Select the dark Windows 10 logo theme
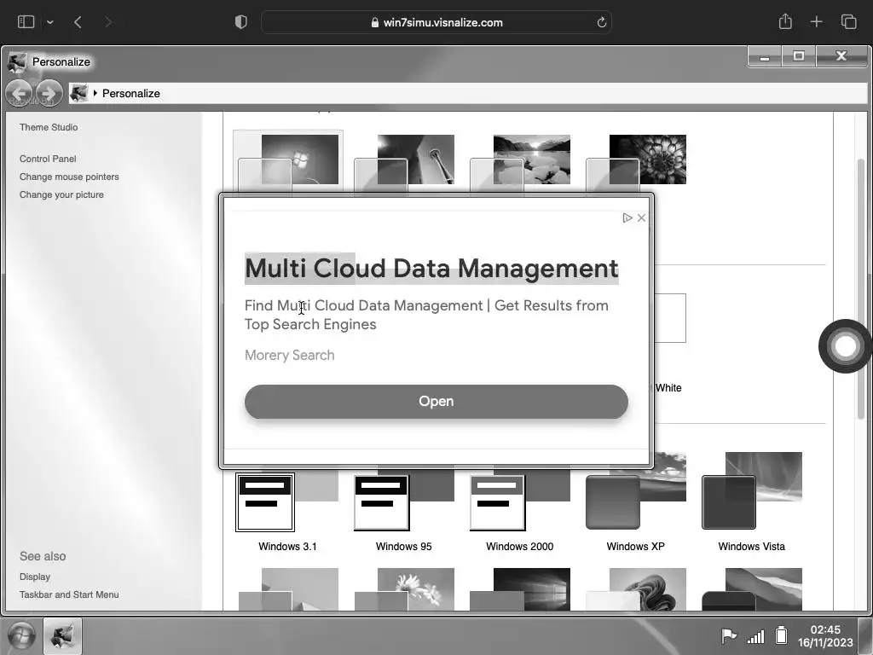The width and height of the screenshot is (873, 655). 519,588
